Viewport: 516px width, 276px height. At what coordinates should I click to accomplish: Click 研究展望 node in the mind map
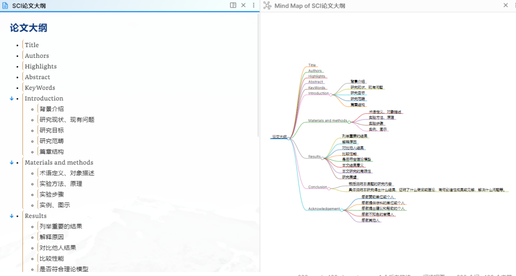tap(349, 177)
